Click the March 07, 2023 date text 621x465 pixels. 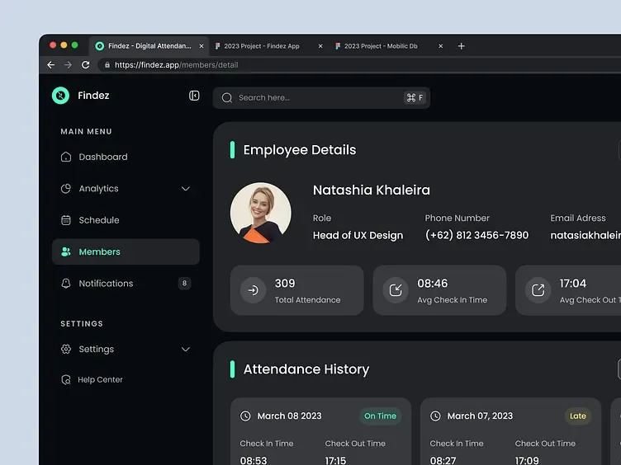(x=480, y=416)
